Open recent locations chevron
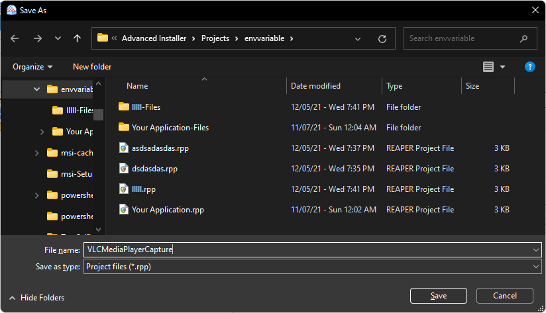The width and height of the screenshot is (546, 313). [x=58, y=38]
